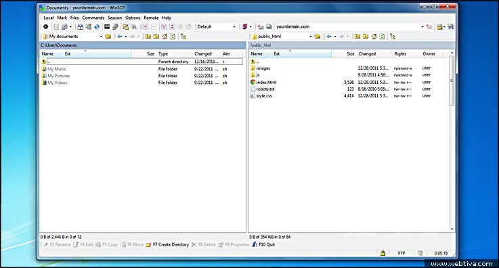The height and width of the screenshot is (268, 499).
Task: Open the Mark menu
Action: [62, 18]
